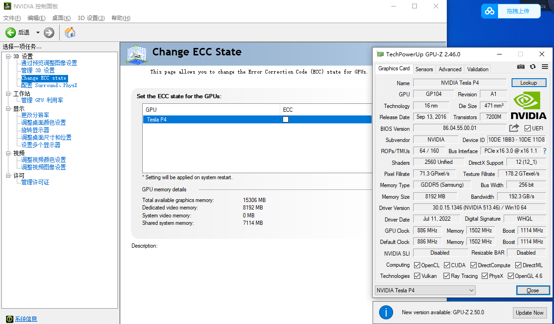554x324 pixels.
Task: Open 更改分辨率 tree item
Action: coord(35,115)
